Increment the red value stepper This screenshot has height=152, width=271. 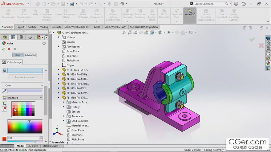click(41, 137)
